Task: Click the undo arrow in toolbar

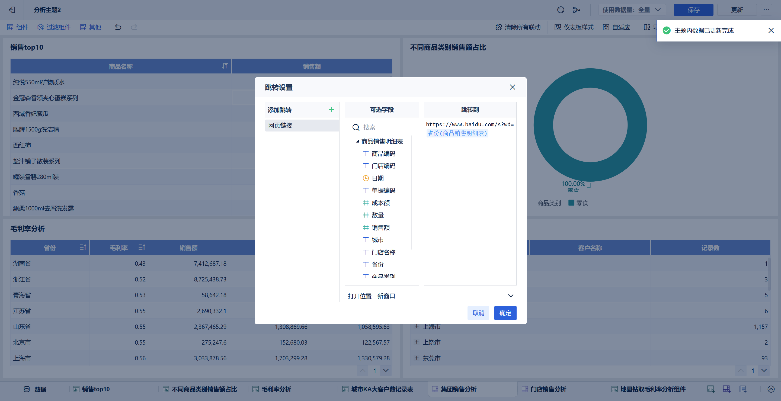Action: pos(118,27)
